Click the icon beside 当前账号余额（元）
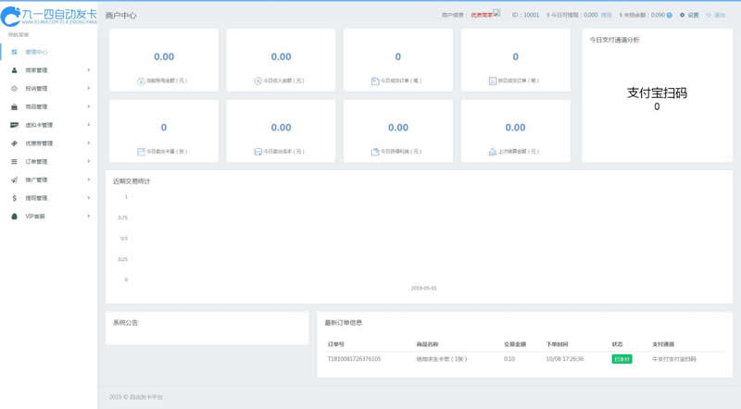 click(x=141, y=81)
